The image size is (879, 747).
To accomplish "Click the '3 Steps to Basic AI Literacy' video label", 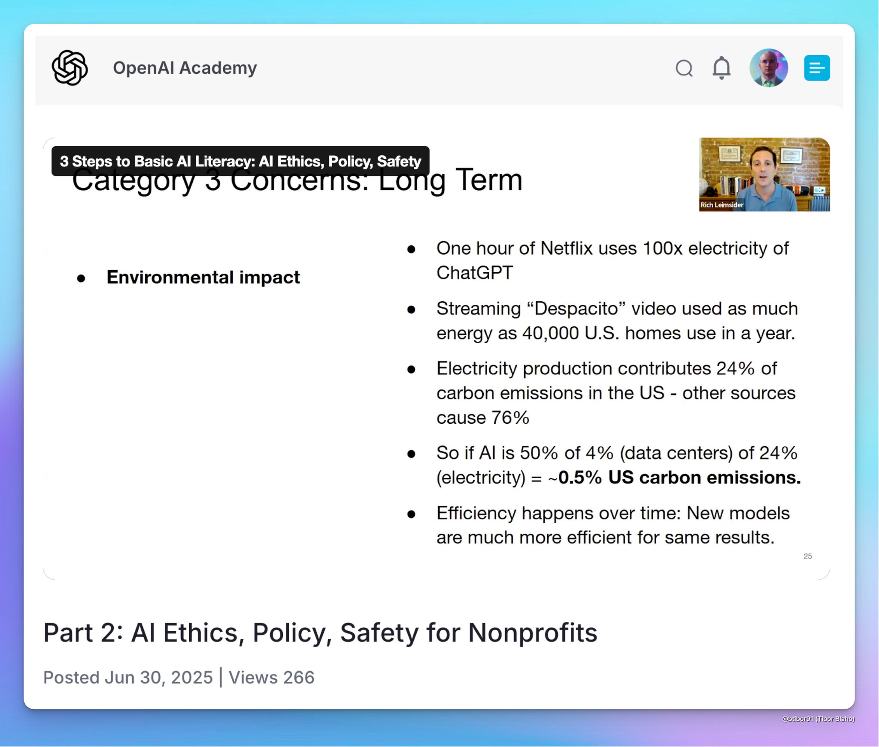I will click(x=240, y=161).
